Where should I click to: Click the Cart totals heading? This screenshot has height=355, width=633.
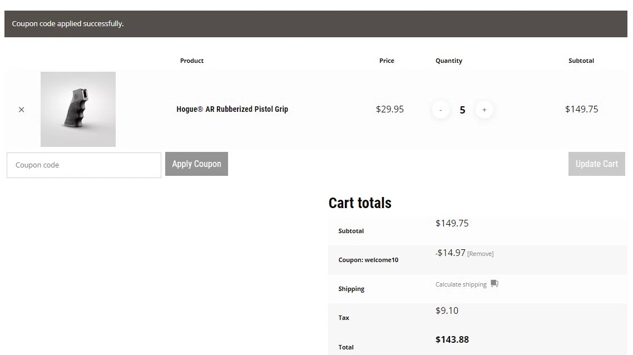(360, 203)
